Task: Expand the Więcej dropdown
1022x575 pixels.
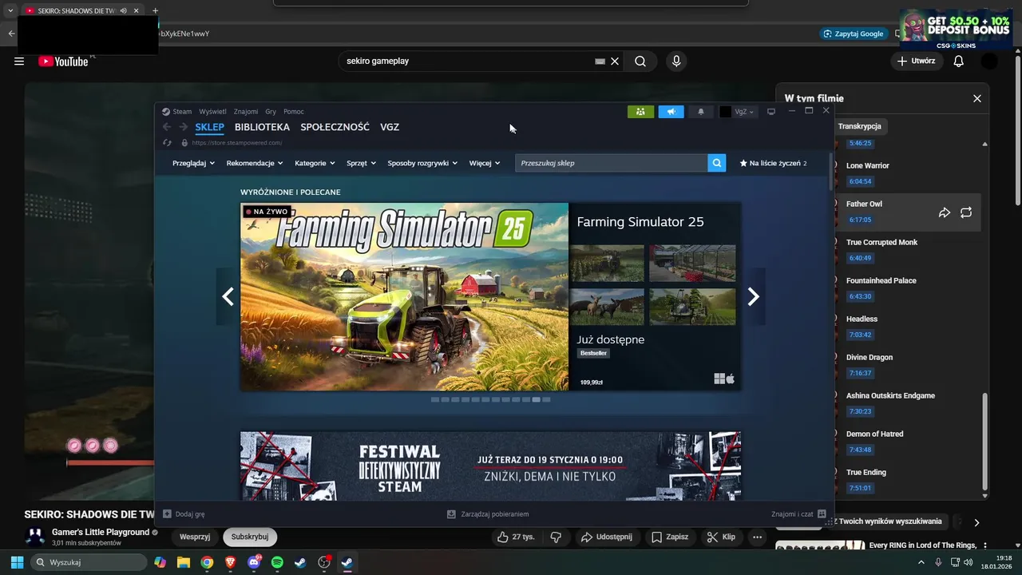Action: pyautogui.click(x=485, y=163)
